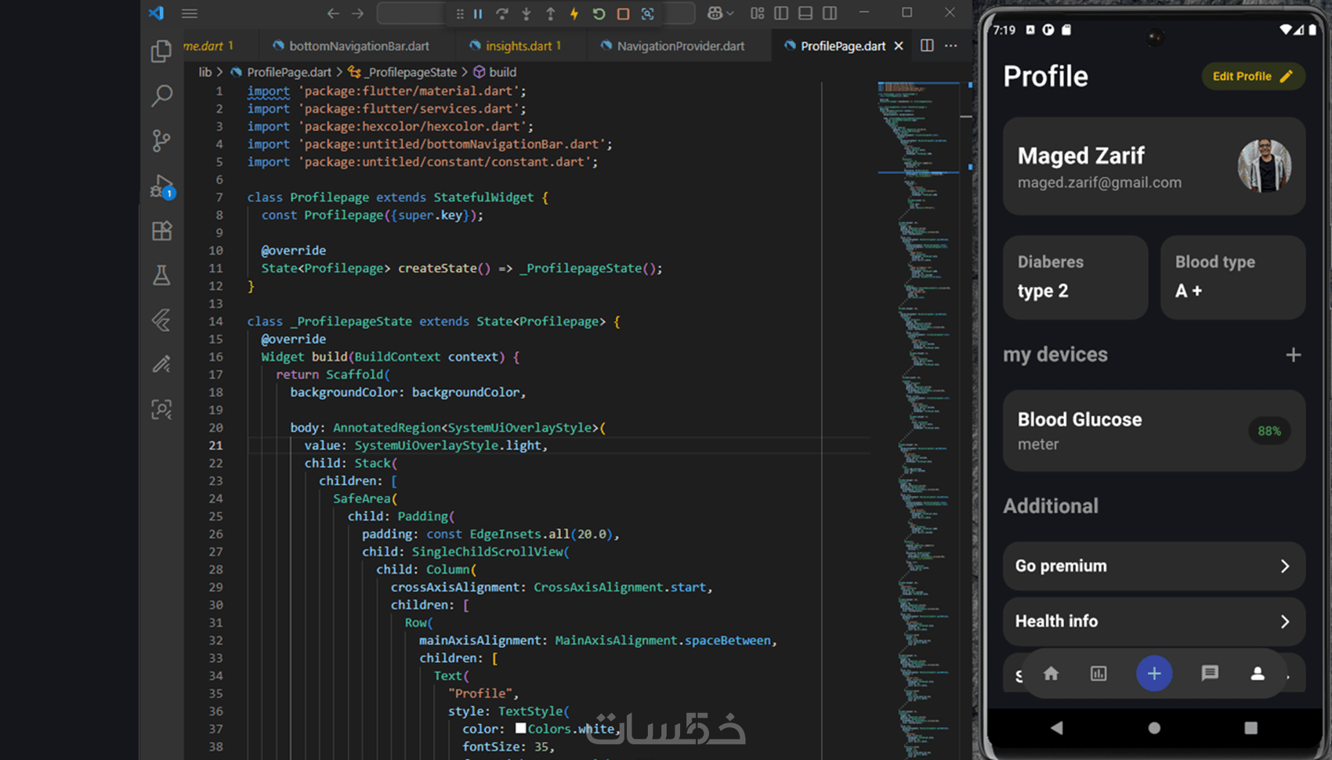Open the Source Control view
1332x760 pixels.
[x=161, y=140]
